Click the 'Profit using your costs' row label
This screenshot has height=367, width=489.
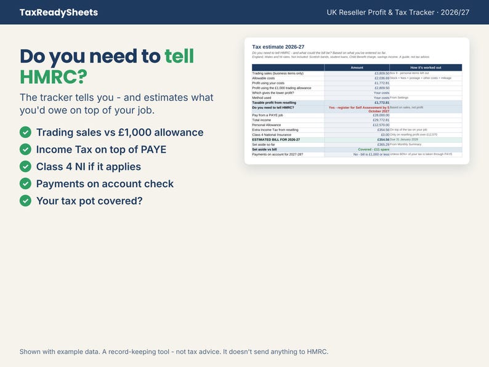tap(268, 83)
